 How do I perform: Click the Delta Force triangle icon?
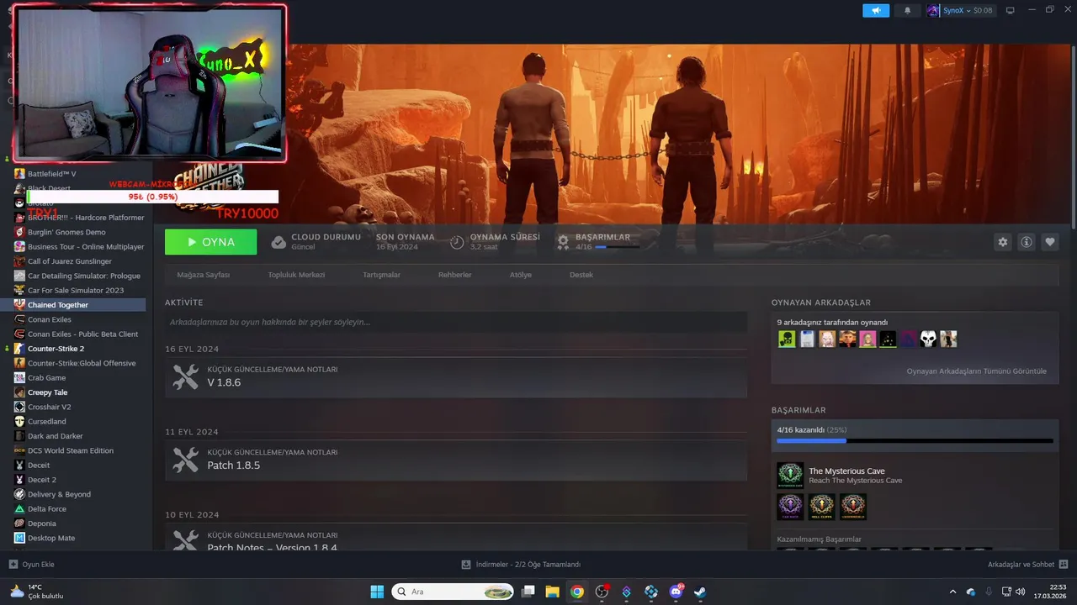pyautogui.click(x=19, y=509)
